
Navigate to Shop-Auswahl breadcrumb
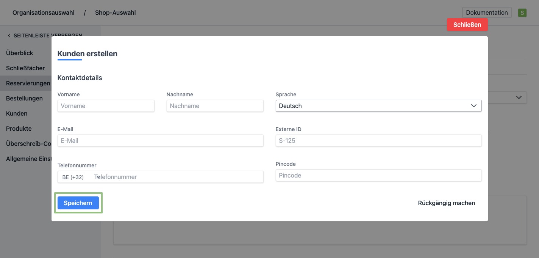(x=115, y=13)
